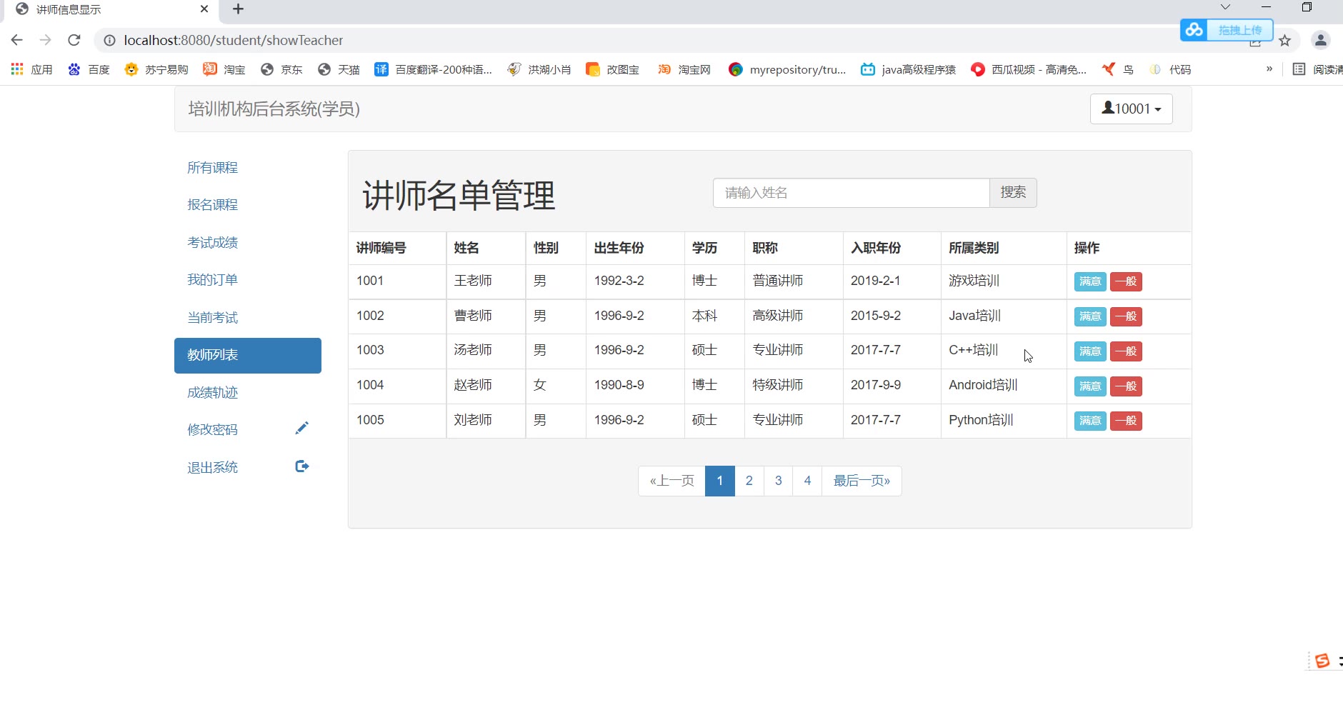The height and width of the screenshot is (720, 1343).
Task: Click the 搜索 button
Action: (x=1012, y=193)
